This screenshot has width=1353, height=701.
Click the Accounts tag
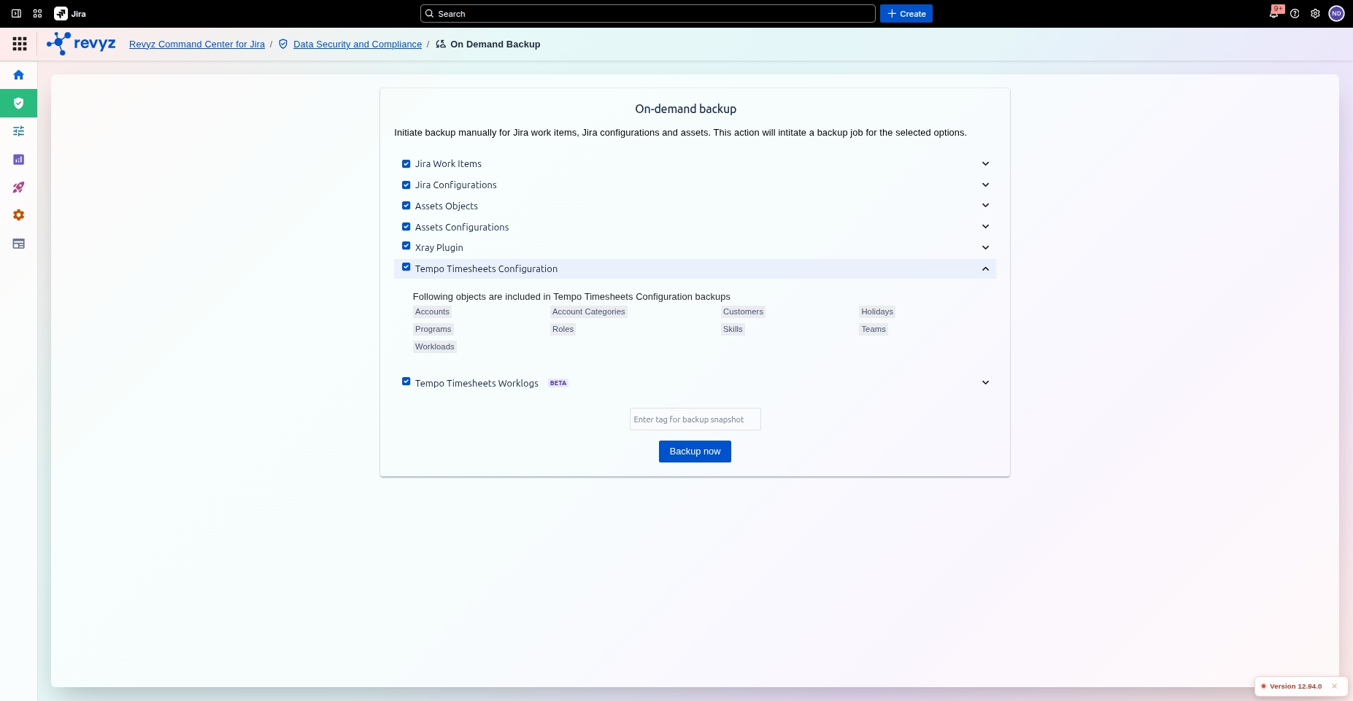tap(432, 311)
